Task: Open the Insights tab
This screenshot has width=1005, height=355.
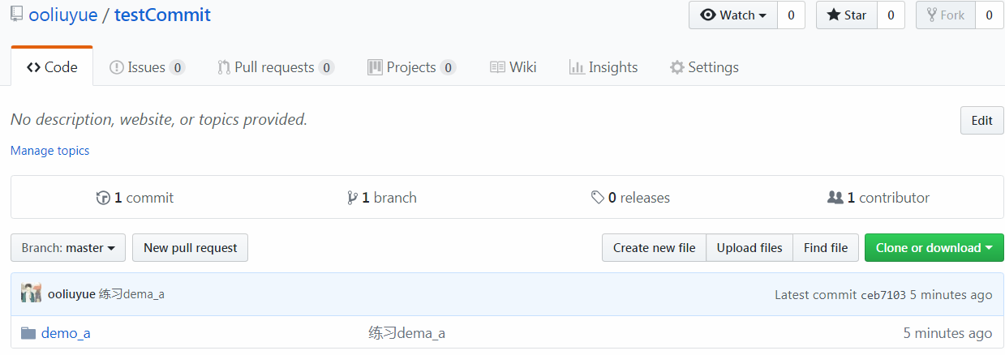Action: 603,67
